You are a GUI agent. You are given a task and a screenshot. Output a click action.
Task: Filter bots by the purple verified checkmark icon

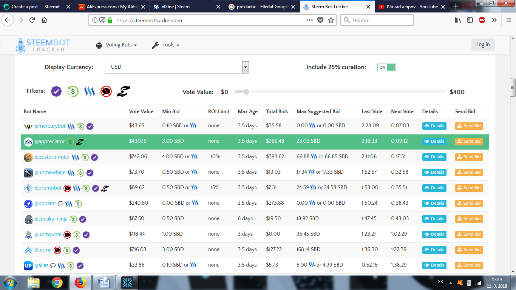(56, 91)
